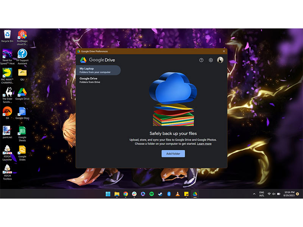
Task: Open the clock showing 10:16 PM
Action: [x=289, y=194]
